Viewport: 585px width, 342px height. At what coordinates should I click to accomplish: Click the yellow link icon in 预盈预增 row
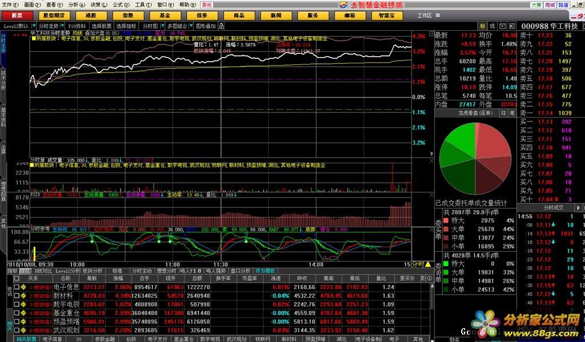pyautogui.click(x=23, y=321)
